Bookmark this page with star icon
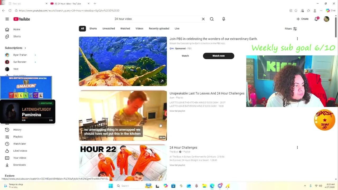Screen dimensions: 338x190 pyautogui.click(x=296, y=11)
